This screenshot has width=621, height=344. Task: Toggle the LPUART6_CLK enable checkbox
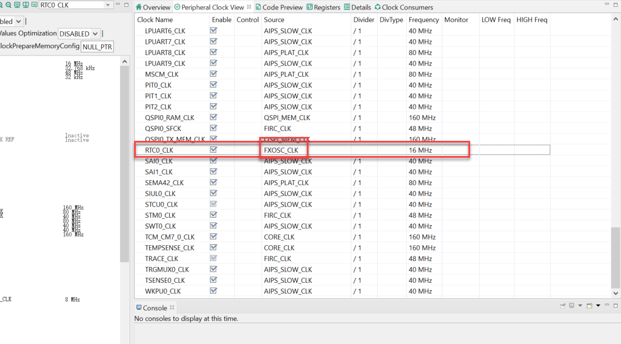tap(214, 31)
